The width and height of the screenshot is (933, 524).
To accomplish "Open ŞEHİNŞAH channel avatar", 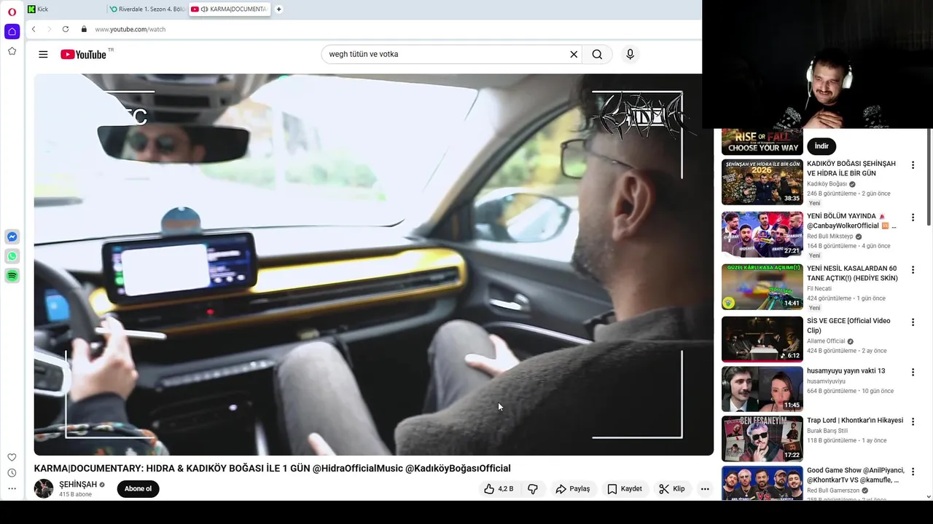I will [x=44, y=489].
